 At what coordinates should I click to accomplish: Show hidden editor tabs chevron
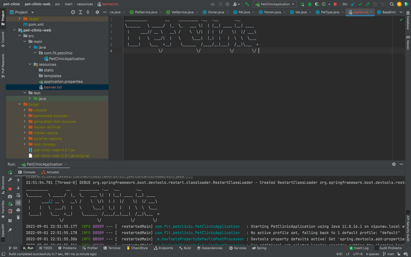pyautogui.click(x=401, y=12)
